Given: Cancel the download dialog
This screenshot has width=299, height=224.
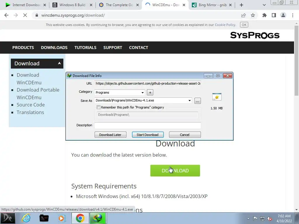Looking at the screenshot, I should click(x=185, y=135).
